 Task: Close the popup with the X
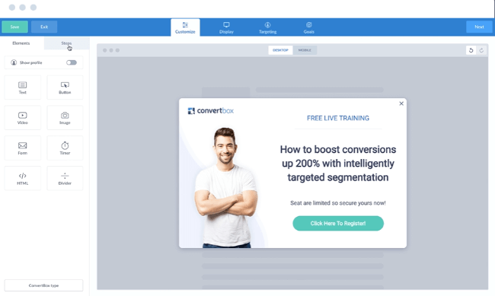click(401, 103)
